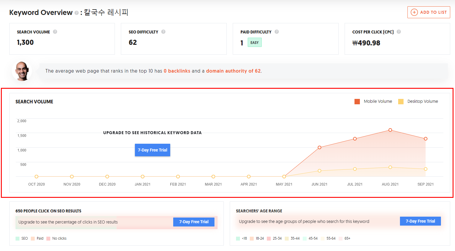Click the EASY paid difficulty badge
Screen dimensions: 455x251
[x=255, y=42]
